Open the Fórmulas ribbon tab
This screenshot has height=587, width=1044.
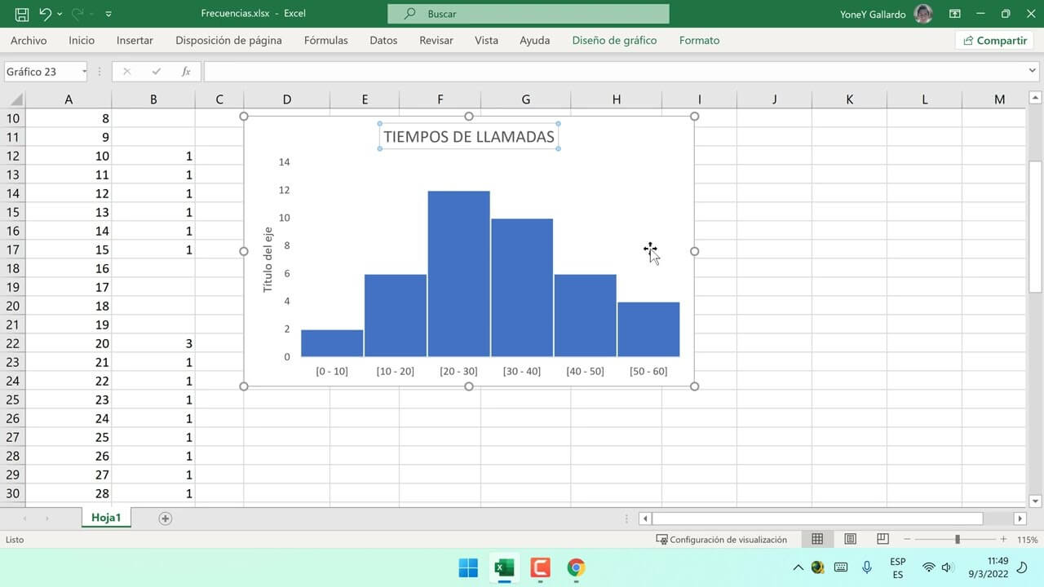(x=325, y=40)
